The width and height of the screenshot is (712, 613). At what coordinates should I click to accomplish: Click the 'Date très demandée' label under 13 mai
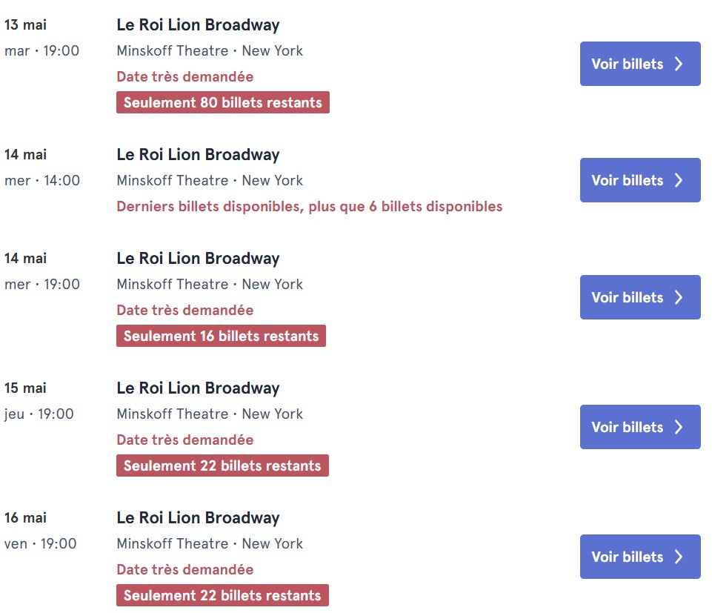click(184, 76)
